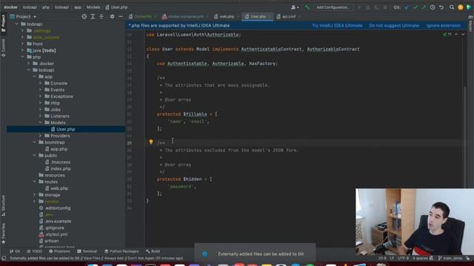
Task: Click the Git rollback icon
Action: pyautogui.click(x=441, y=7)
